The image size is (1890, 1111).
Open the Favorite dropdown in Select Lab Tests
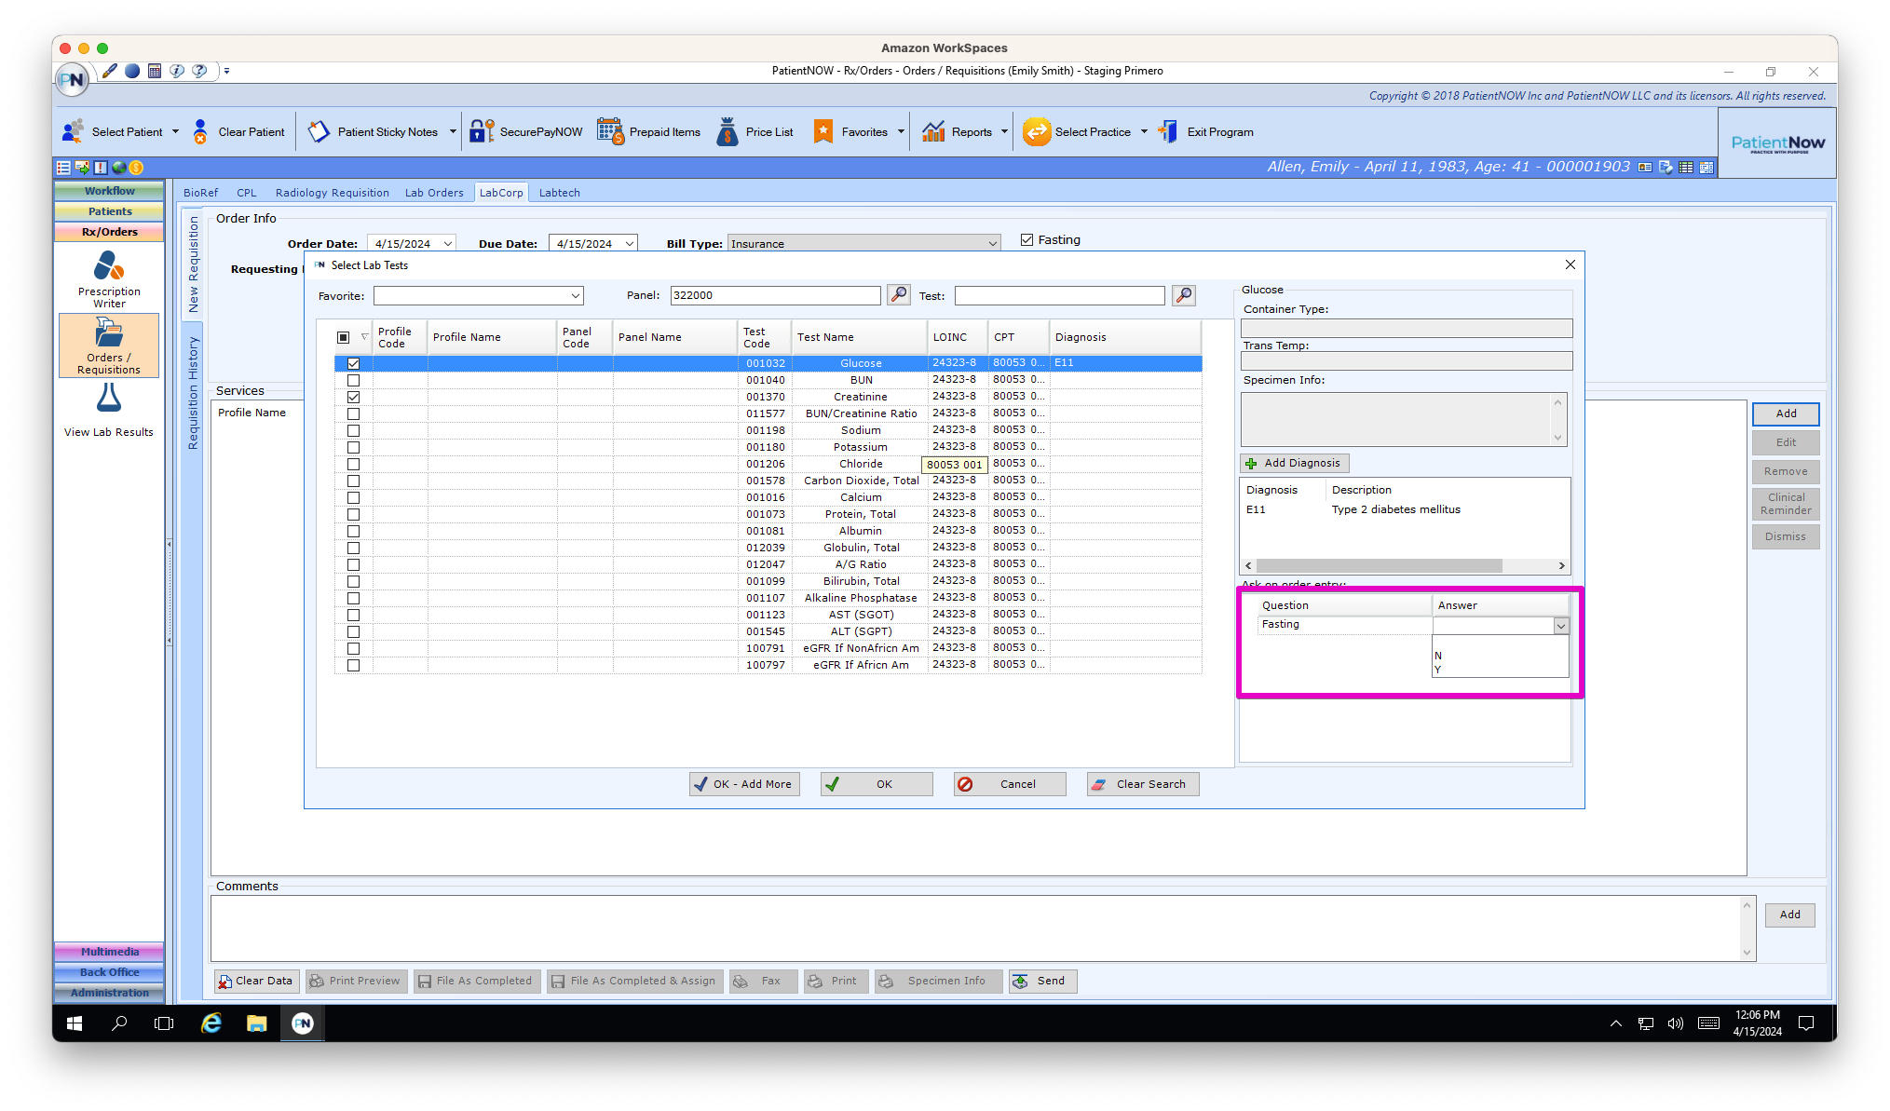(576, 295)
